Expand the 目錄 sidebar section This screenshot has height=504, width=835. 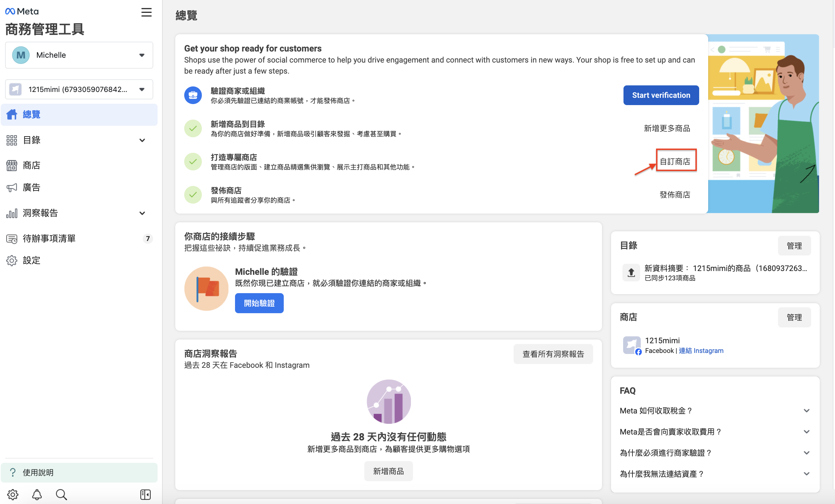coord(142,140)
